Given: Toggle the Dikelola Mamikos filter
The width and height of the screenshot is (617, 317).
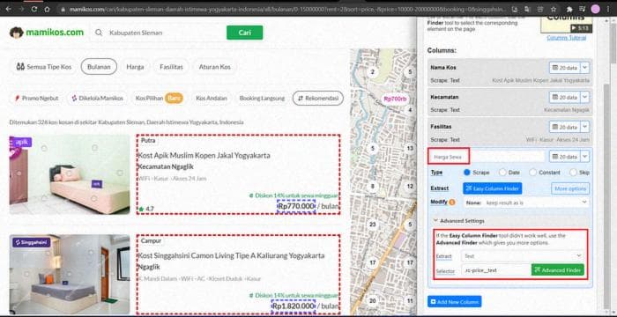Looking at the screenshot, I should pyautogui.click(x=97, y=99).
